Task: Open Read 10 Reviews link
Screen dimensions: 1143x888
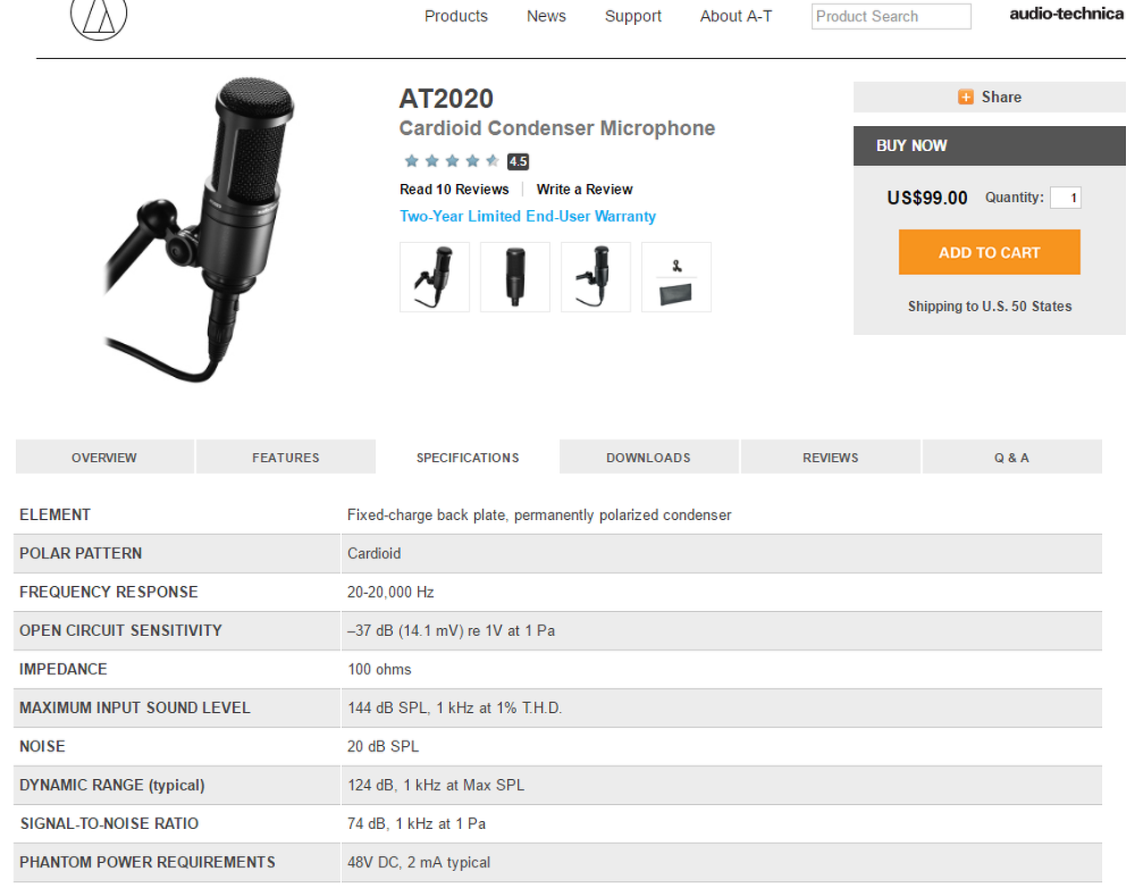Action: point(454,189)
